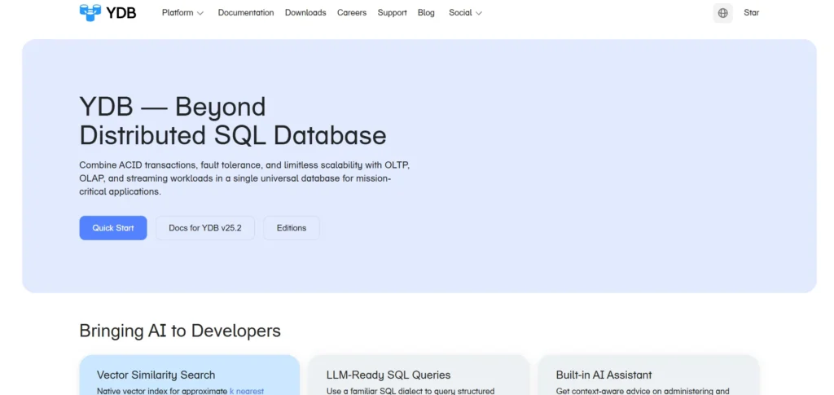Viewport: 834px width, 395px height.
Task: Click the YDB logo icon
Action: [x=90, y=13]
